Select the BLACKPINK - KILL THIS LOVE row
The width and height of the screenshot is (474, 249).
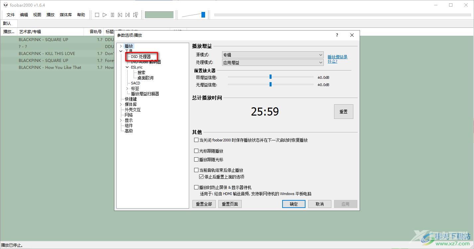pyautogui.click(x=57, y=53)
